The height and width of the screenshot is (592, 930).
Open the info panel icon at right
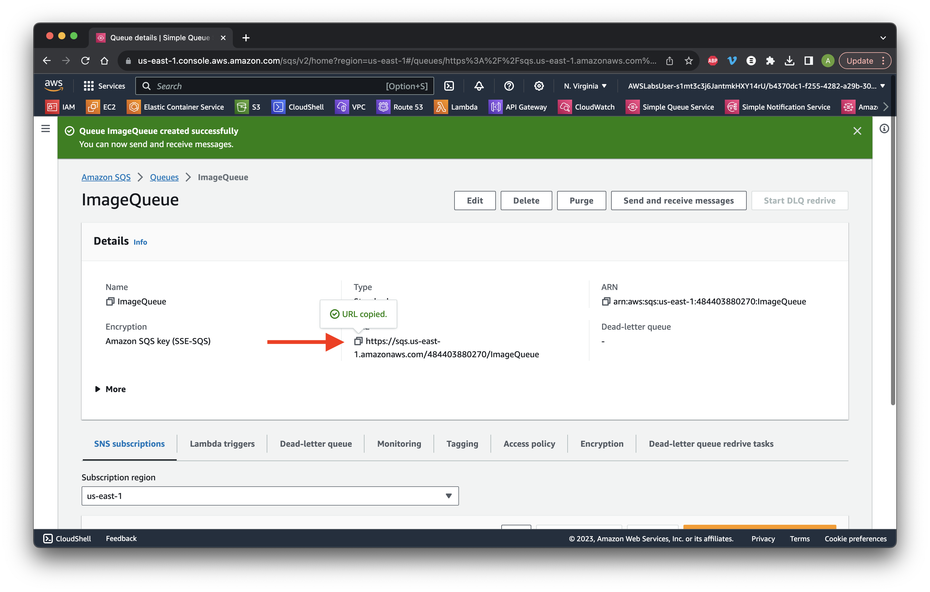point(884,129)
